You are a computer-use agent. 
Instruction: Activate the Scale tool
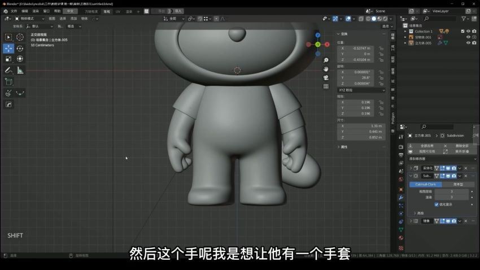8,59
